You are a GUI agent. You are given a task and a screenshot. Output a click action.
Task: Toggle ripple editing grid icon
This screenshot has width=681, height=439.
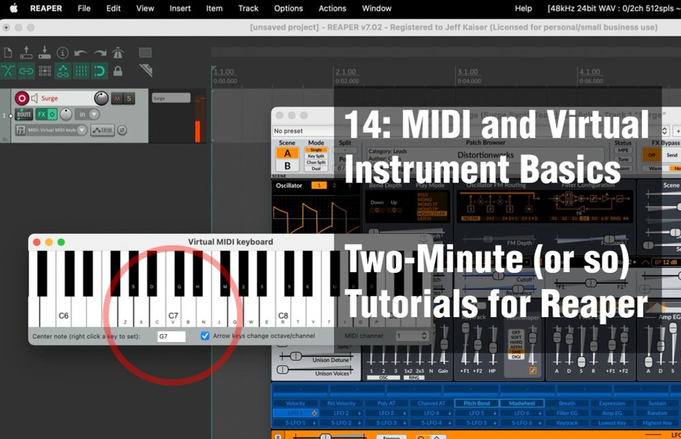coord(45,71)
